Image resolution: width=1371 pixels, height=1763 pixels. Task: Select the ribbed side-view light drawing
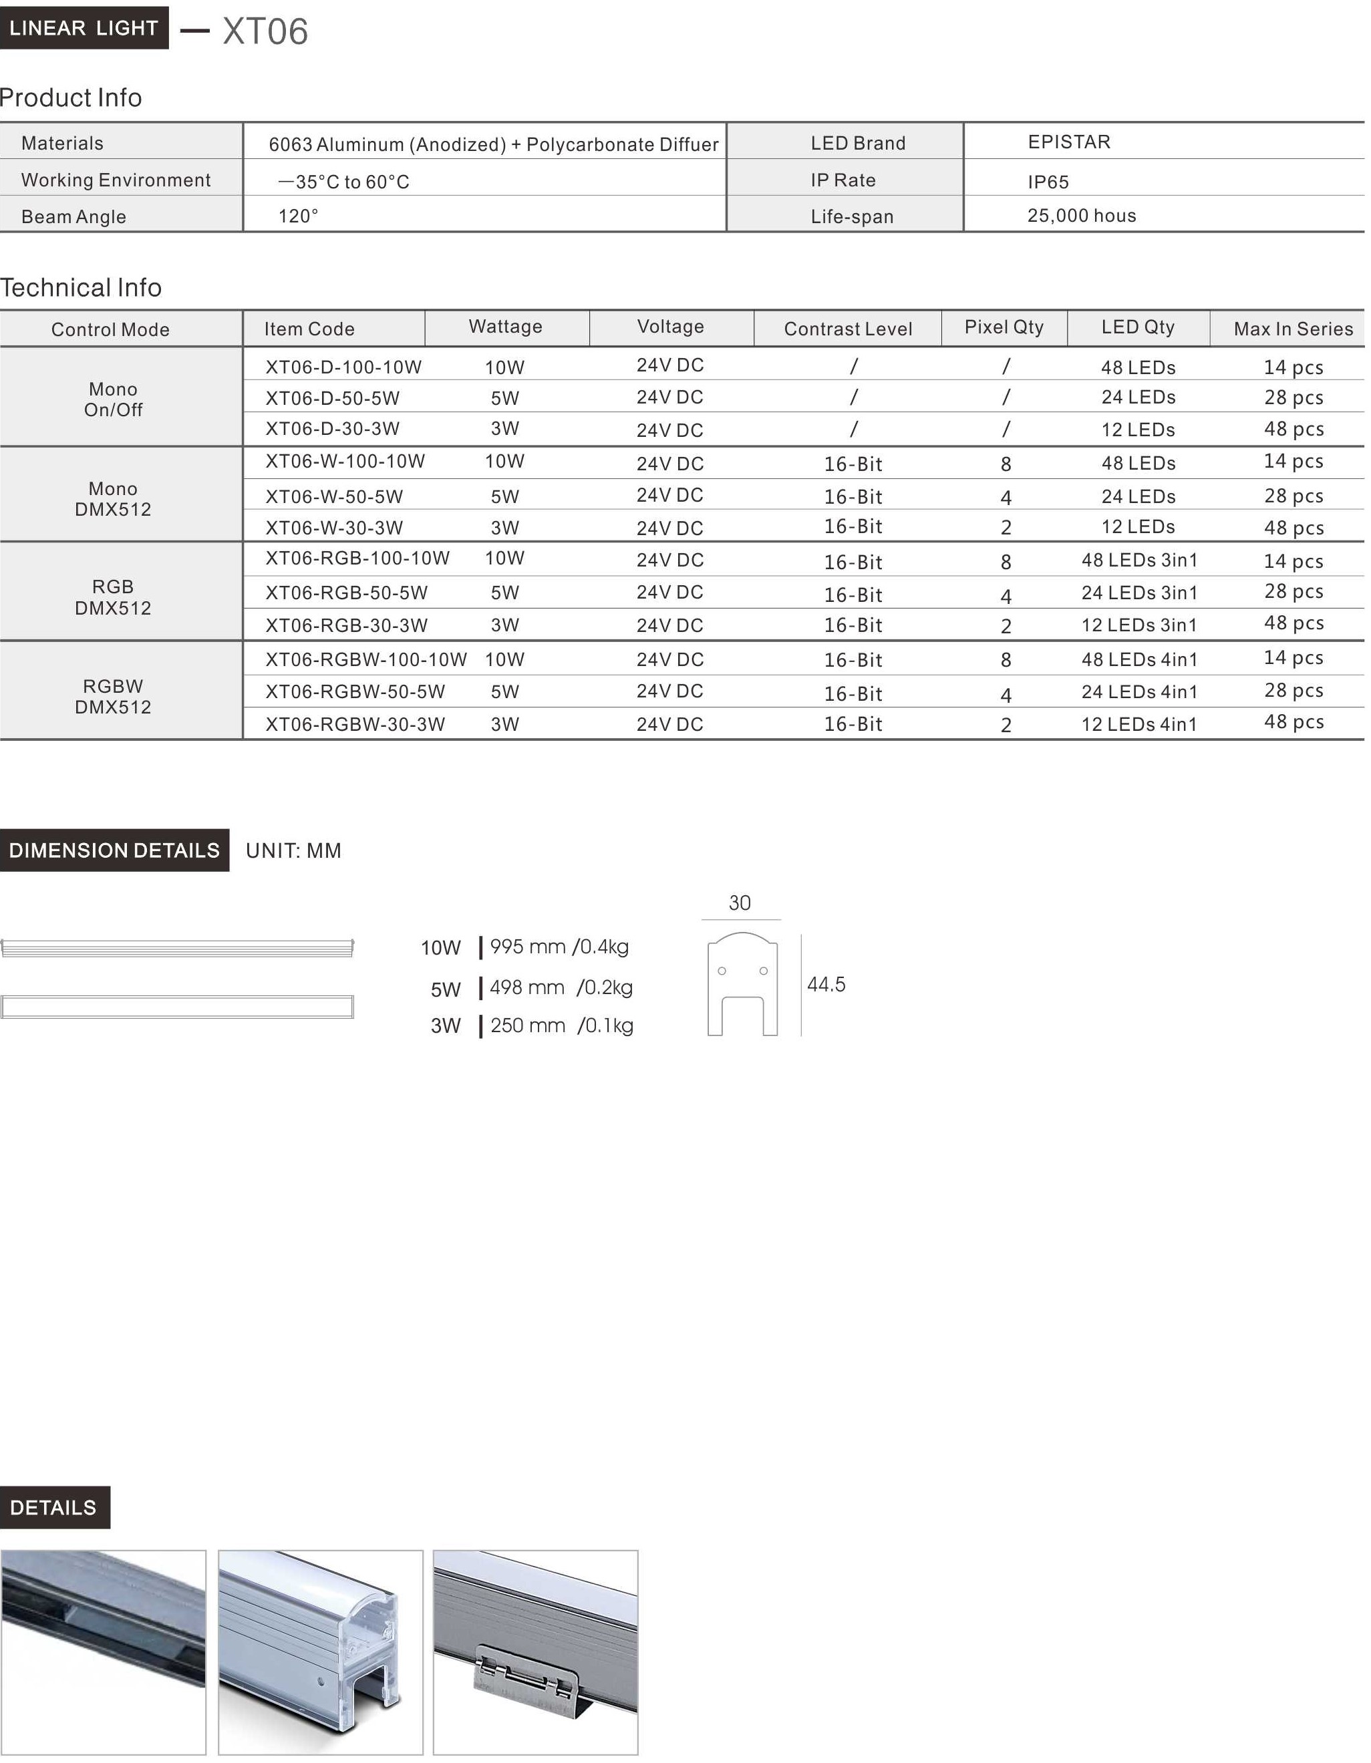click(x=178, y=949)
